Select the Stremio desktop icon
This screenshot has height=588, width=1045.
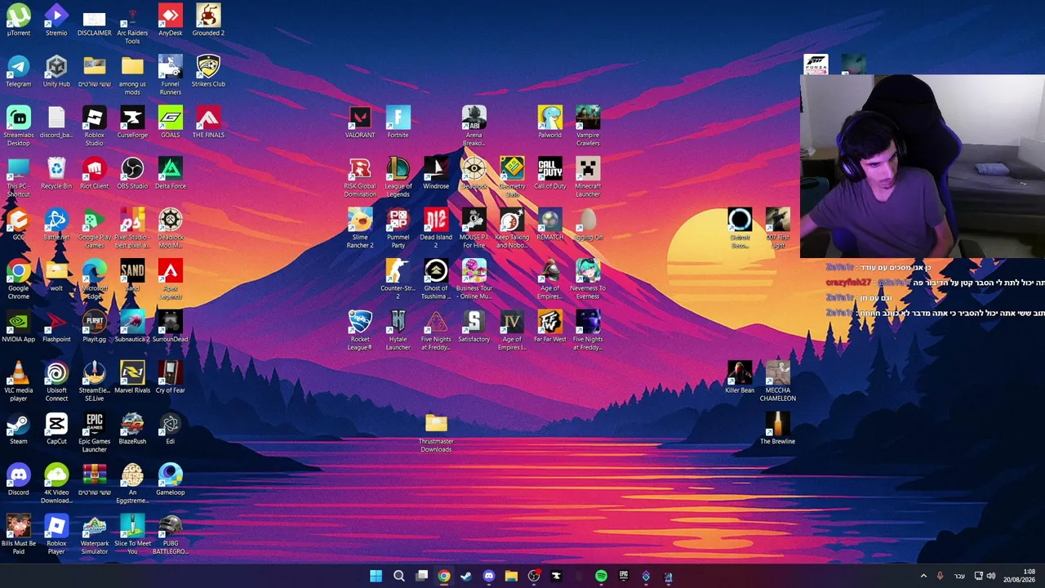(56, 20)
